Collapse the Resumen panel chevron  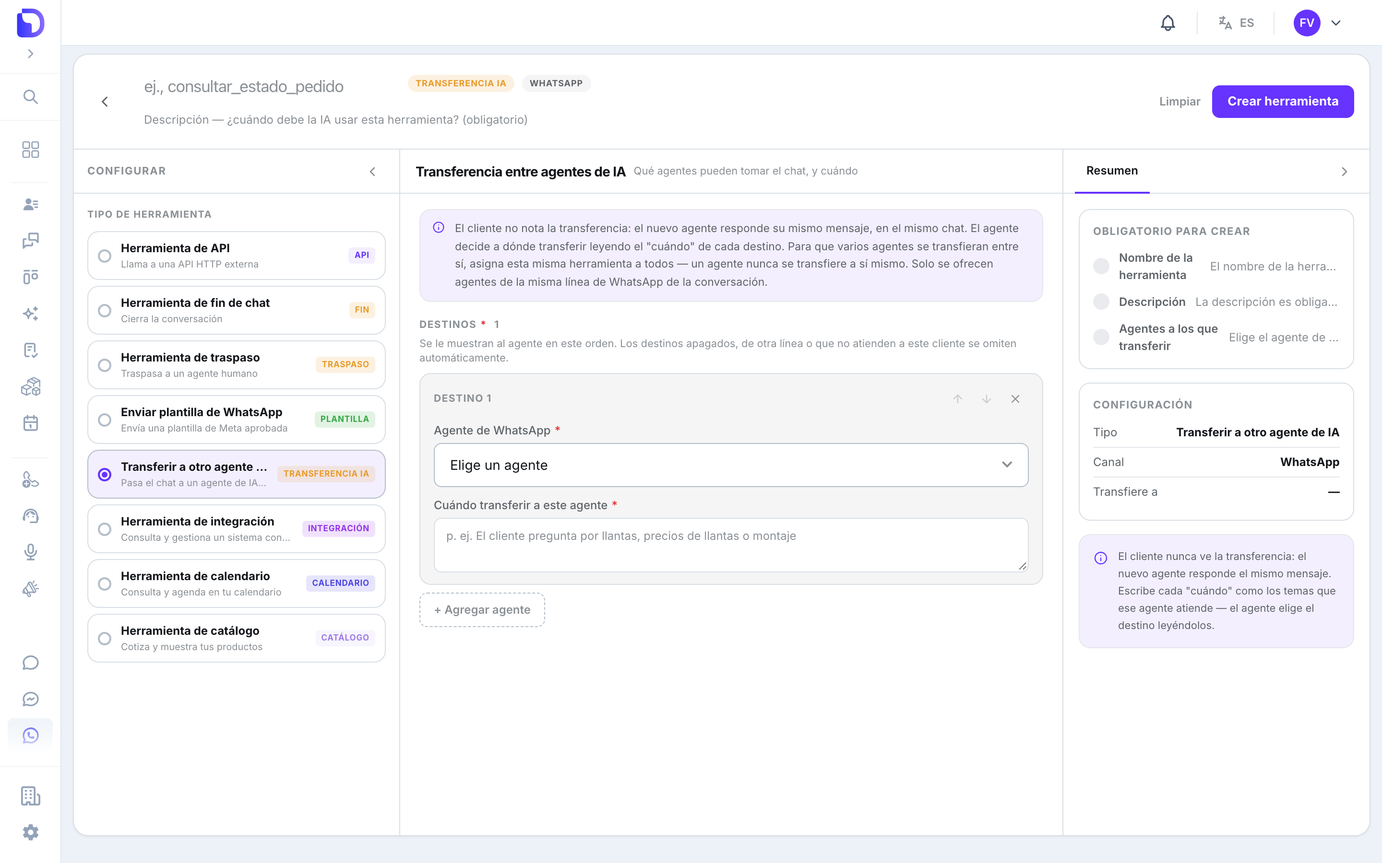pos(1344,171)
